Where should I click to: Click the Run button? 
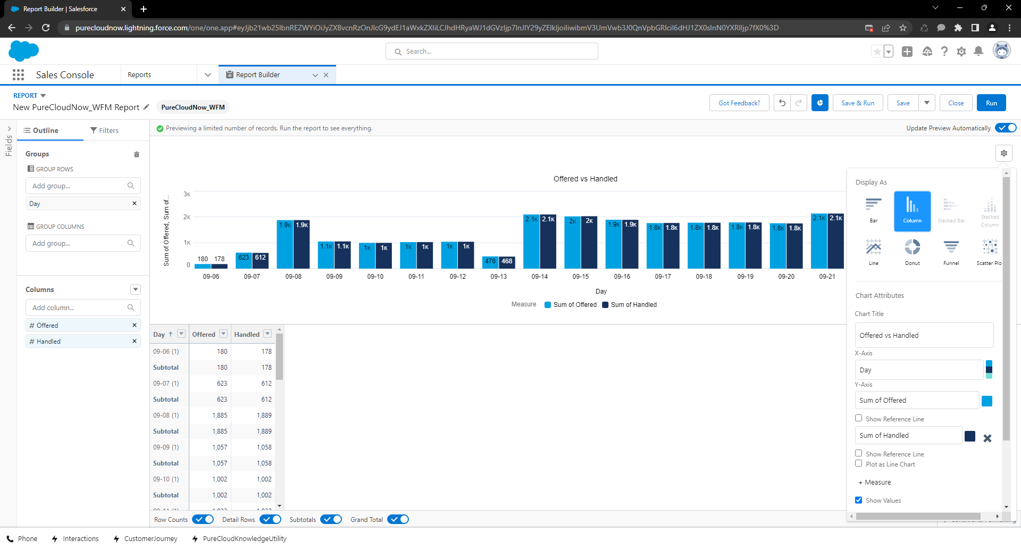991,103
